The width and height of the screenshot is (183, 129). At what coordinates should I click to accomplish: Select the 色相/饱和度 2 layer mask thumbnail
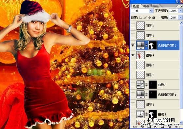(152, 45)
